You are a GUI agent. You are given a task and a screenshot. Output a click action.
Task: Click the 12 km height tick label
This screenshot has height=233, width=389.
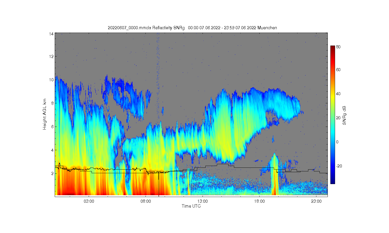52,56
